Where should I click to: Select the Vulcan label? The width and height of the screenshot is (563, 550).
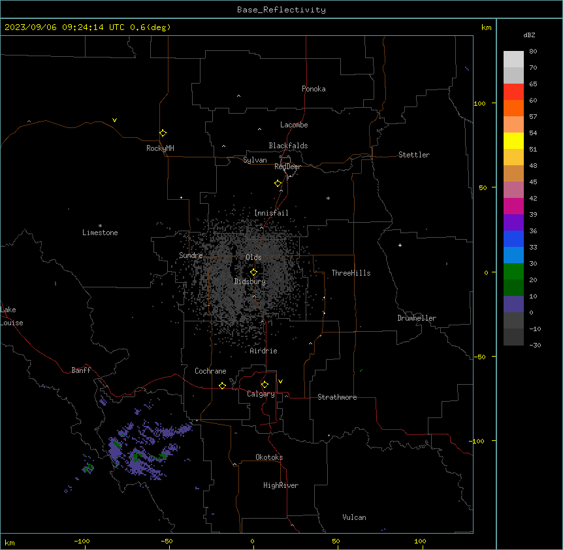354,517
